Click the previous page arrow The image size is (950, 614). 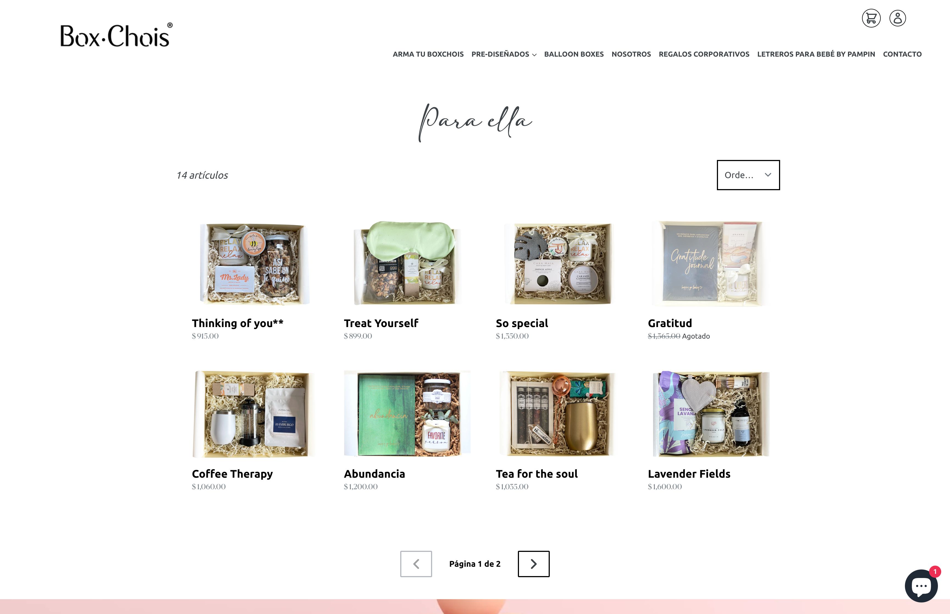416,564
